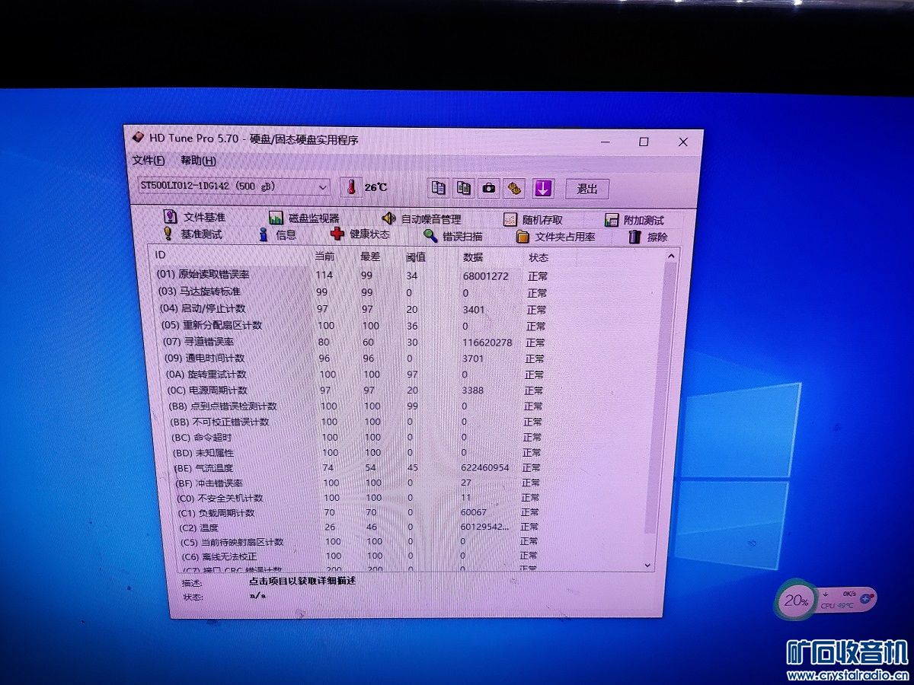Switch to the 附加测试 tab
914x685 pixels.
(x=634, y=220)
